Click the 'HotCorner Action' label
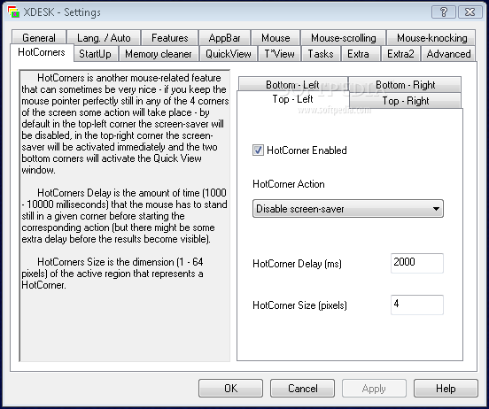Viewport: 489px width, 409px height. (x=289, y=184)
